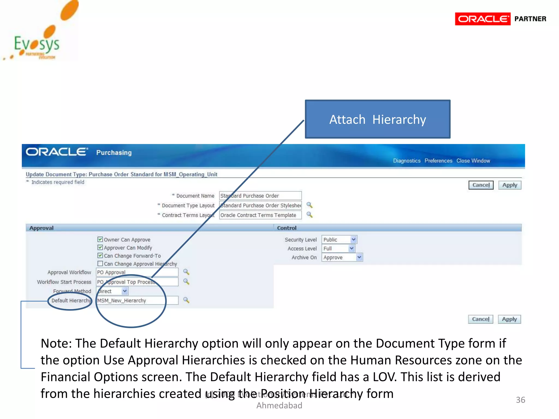Open Approval Workflow search lookup

pyautogui.click(x=186, y=272)
